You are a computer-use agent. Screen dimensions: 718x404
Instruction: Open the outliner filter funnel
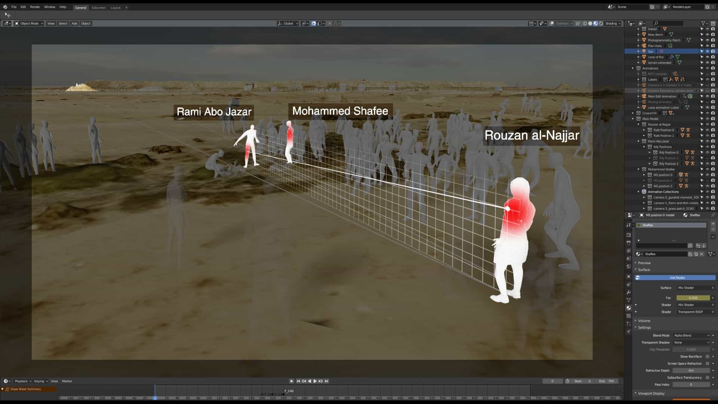703,23
